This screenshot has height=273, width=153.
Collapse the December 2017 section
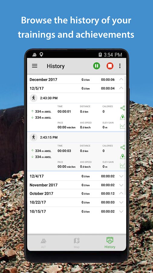coord(121,79)
